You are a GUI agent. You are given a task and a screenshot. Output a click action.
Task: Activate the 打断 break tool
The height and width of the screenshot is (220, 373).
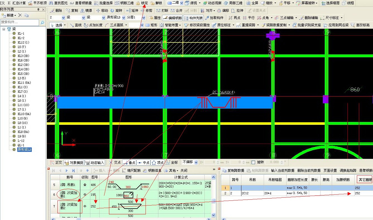pyautogui.click(x=162, y=10)
